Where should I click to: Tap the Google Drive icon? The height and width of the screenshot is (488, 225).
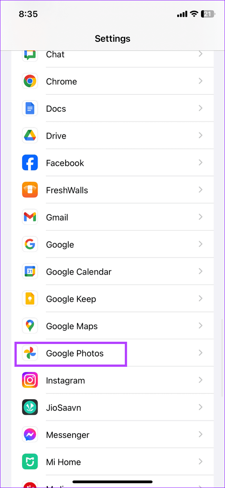point(30,135)
